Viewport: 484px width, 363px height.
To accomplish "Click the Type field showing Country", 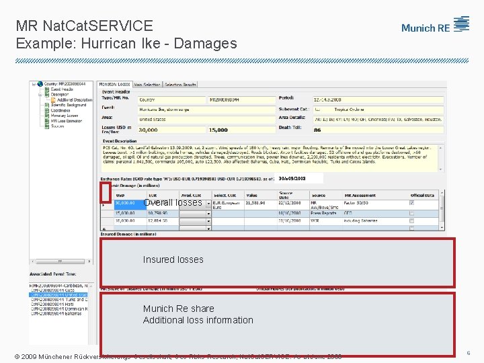I will 171,99.
